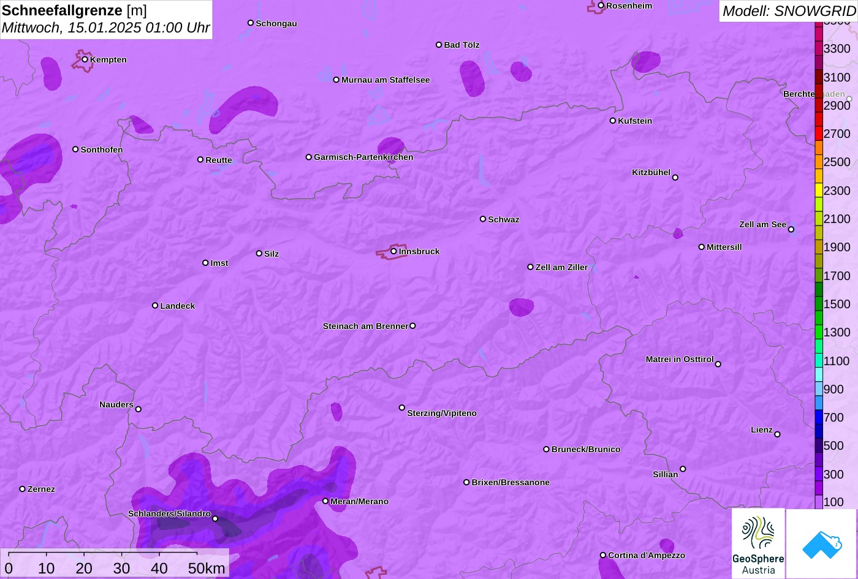Screen dimensions: 858x579
Task: Click the Nauders location dot
Action: point(139,409)
